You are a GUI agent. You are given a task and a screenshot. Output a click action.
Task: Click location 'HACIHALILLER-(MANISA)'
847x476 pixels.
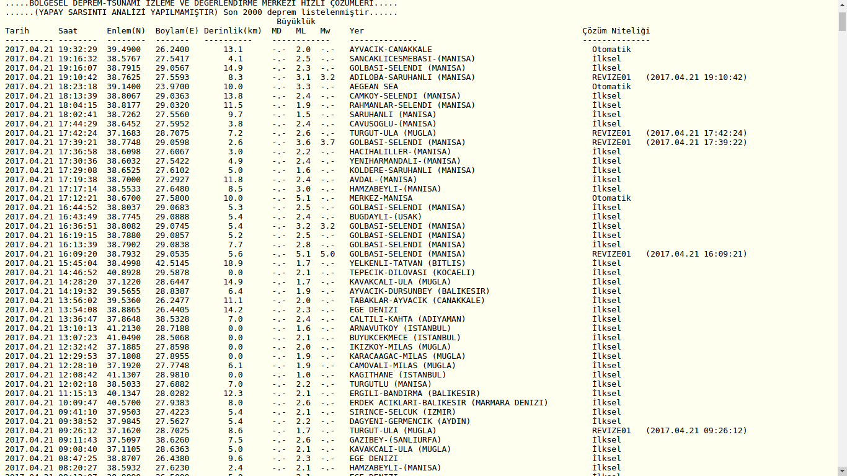400,152
